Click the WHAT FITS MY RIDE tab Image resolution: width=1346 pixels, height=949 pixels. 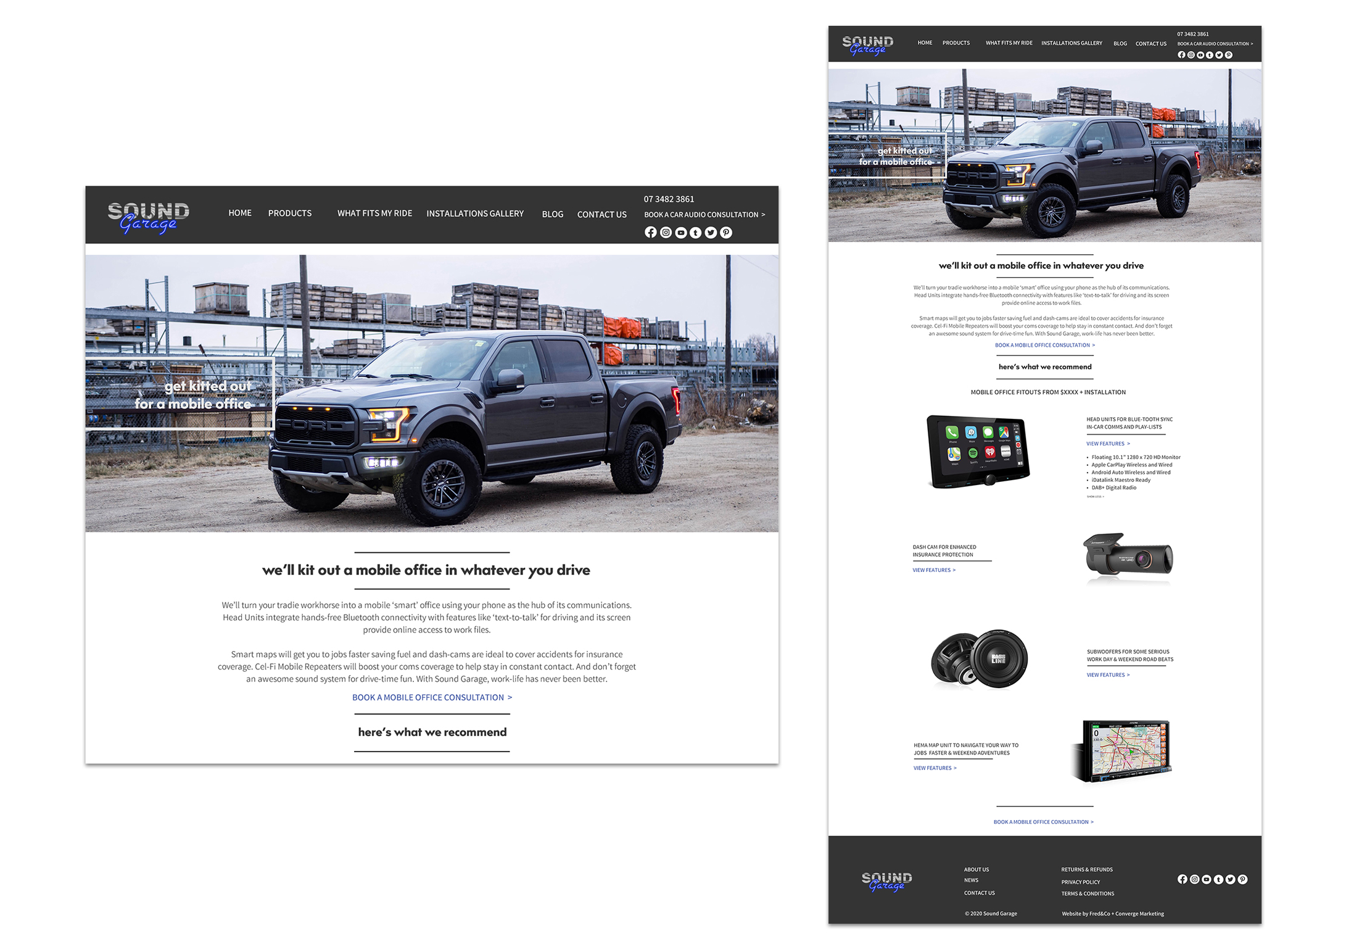[373, 213]
